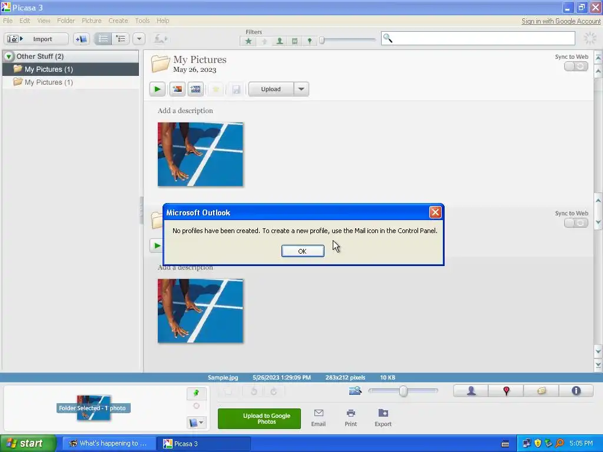603x452 pixels.
Task: Switch to tree folder view
Action: [121, 39]
